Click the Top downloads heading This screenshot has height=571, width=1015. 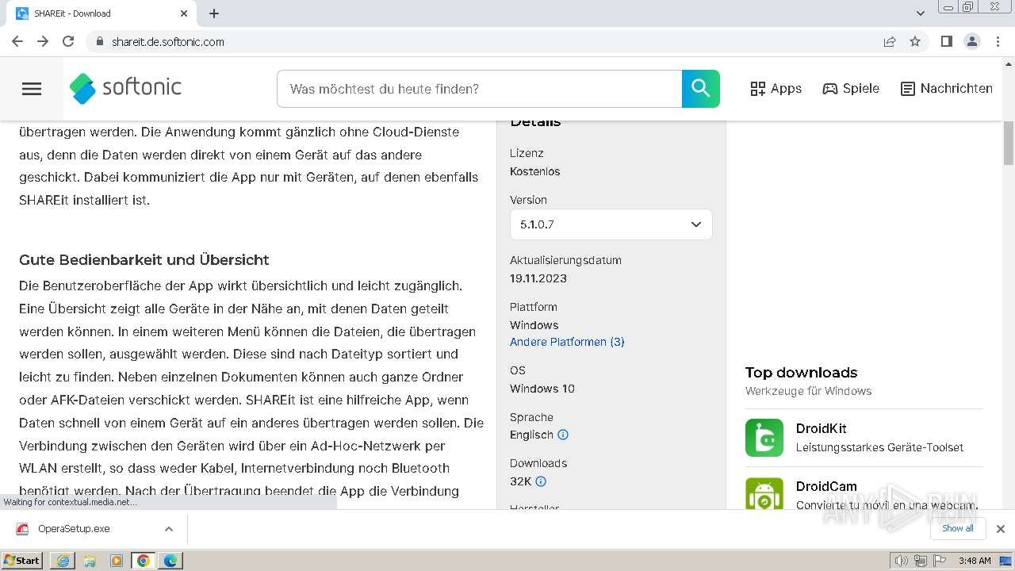coord(801,373)
